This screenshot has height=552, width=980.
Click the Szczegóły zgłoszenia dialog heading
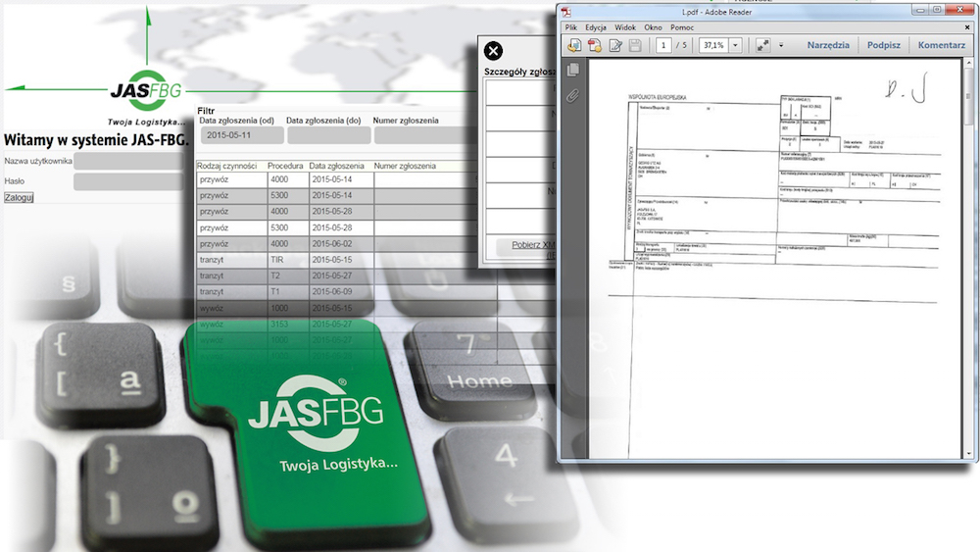point(519,72)
